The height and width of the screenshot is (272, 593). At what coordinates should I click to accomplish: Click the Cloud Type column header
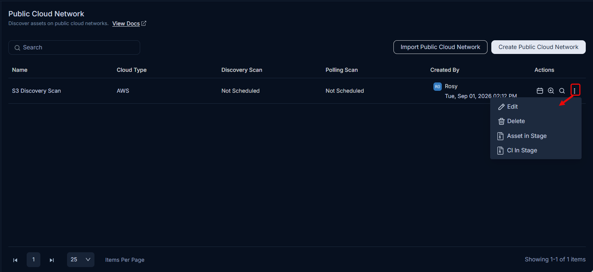pyautogui.click(x=132, y=70)
